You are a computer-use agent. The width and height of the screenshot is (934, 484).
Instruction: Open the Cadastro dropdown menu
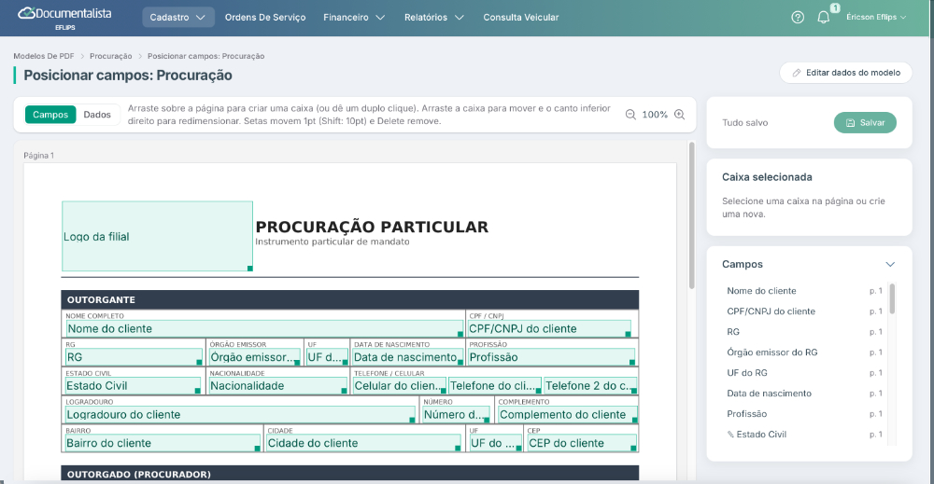pos(177,17)
